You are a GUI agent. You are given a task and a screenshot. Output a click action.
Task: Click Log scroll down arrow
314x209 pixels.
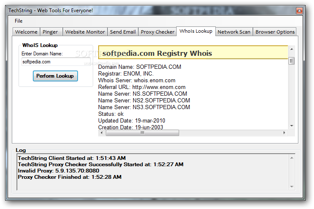tap(292, 187)
